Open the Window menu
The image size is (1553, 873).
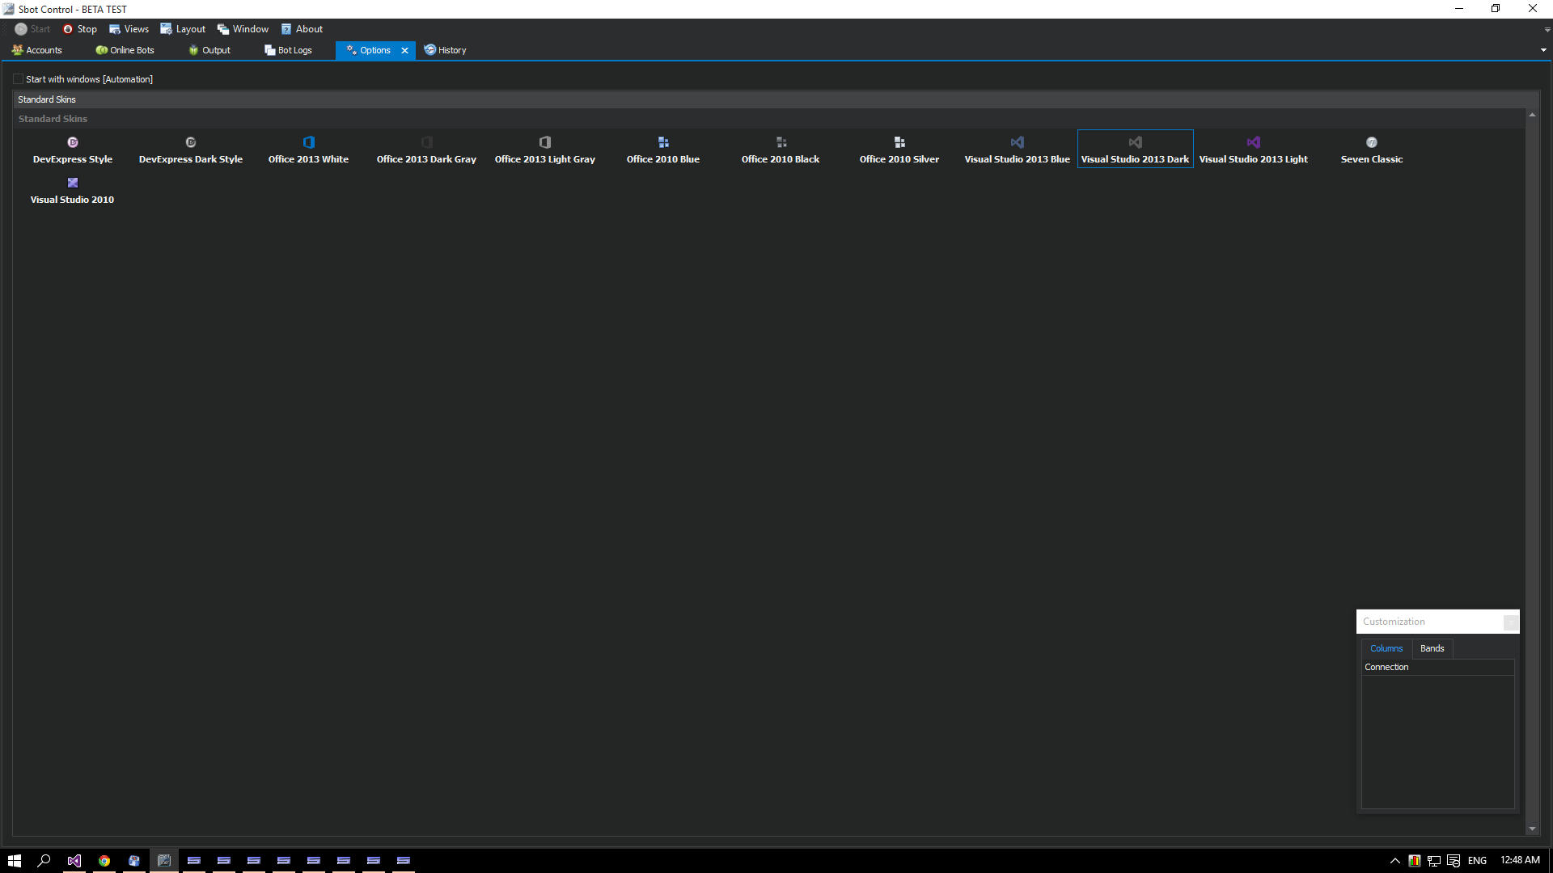243,29
